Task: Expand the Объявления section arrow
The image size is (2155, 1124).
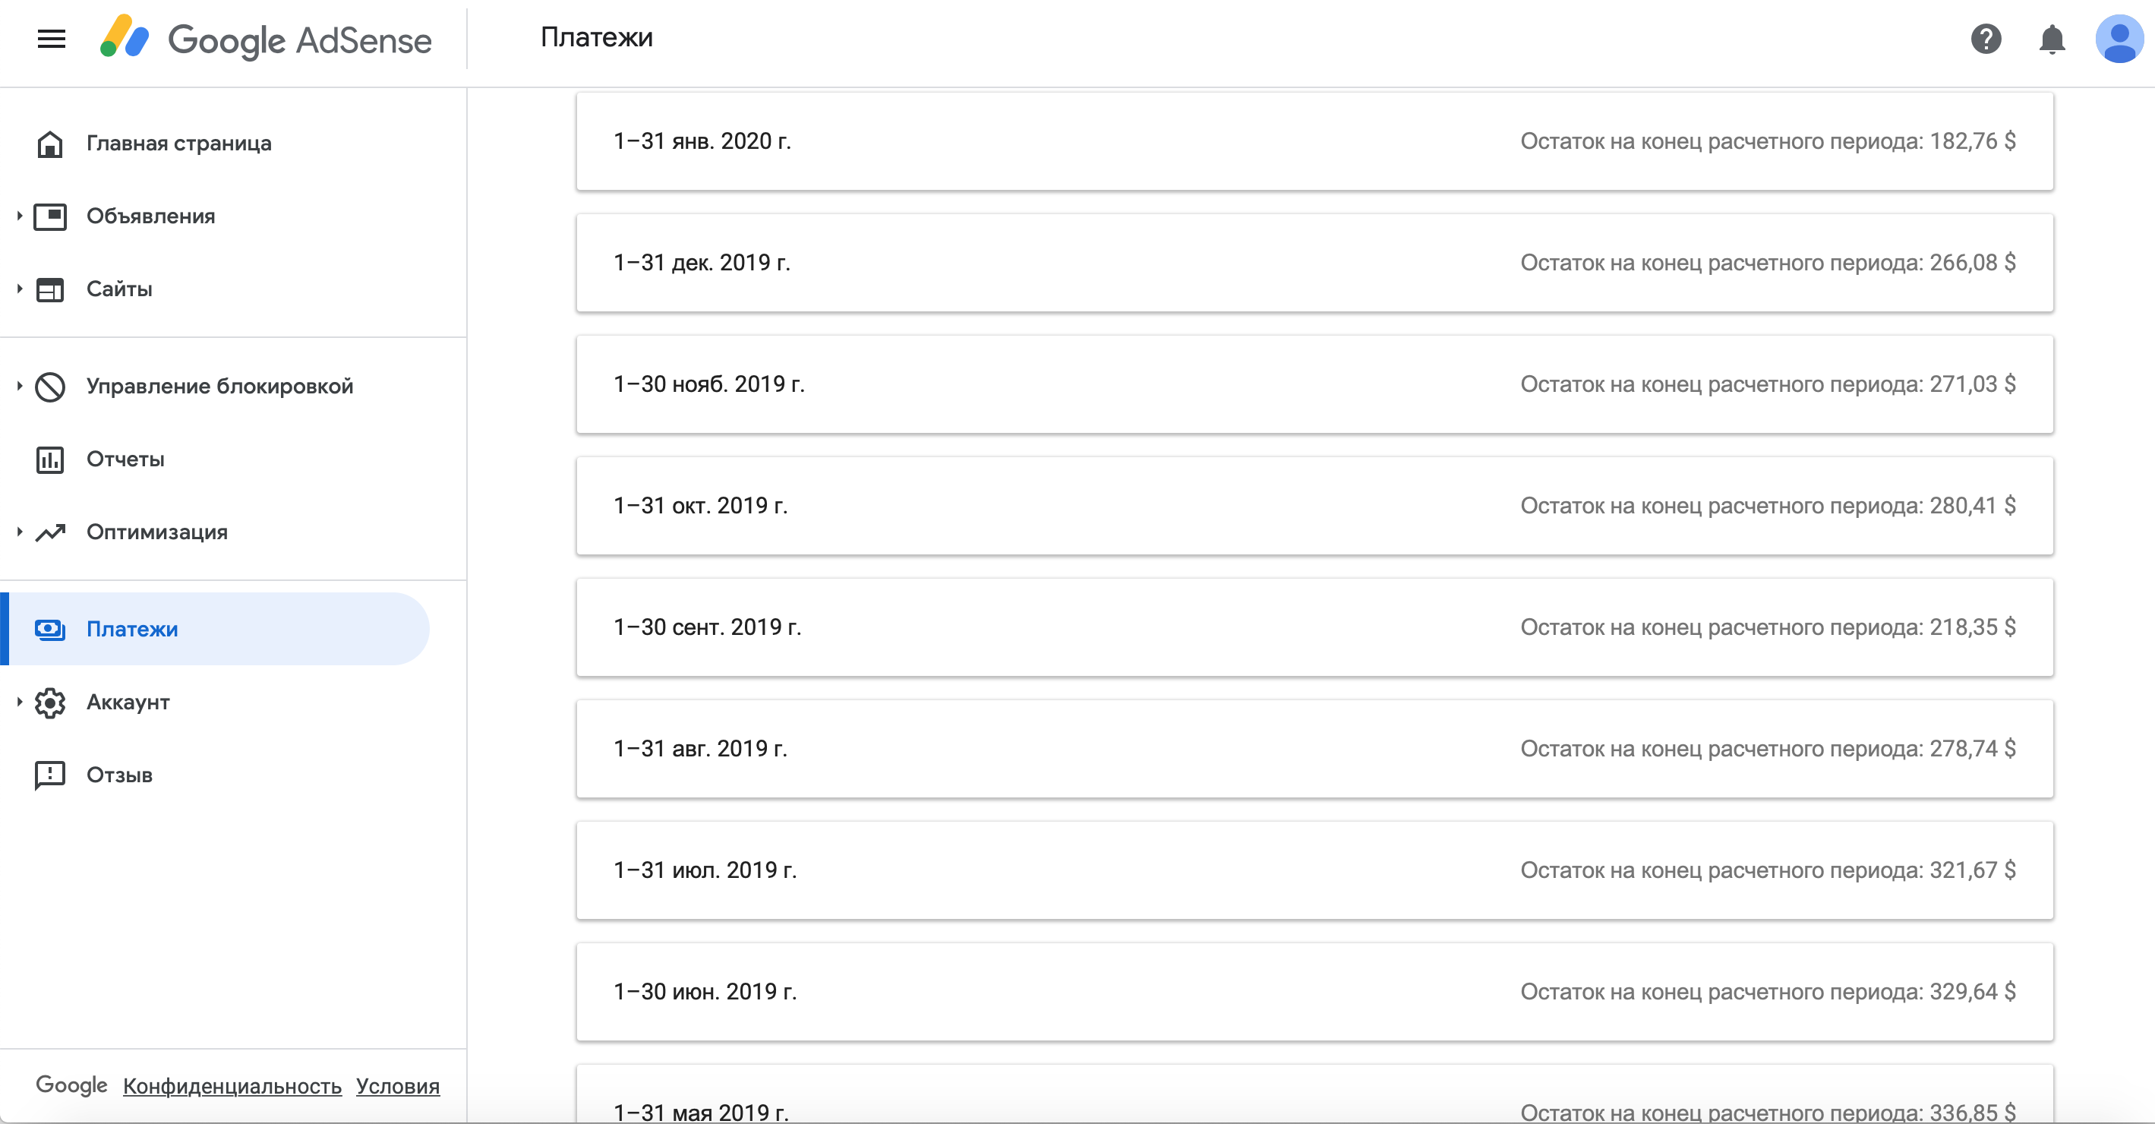Action: (x=19, y=216)
